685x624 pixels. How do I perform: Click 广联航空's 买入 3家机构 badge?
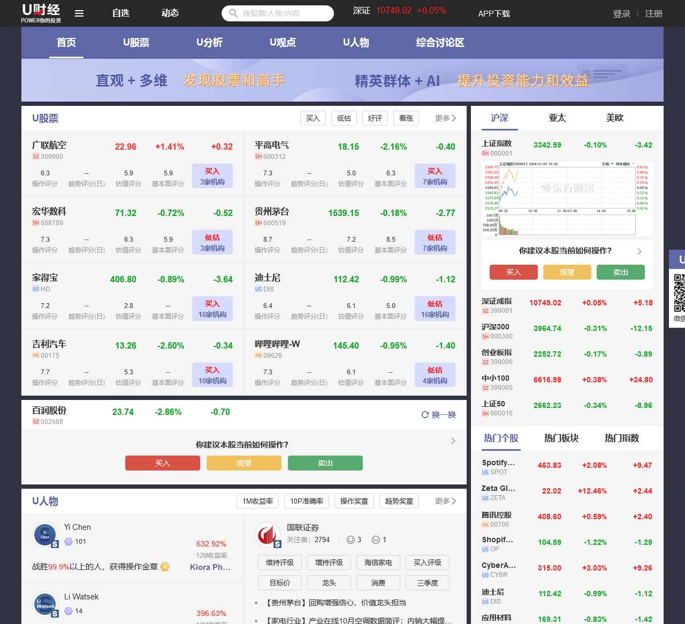click(x=212, y=176)
